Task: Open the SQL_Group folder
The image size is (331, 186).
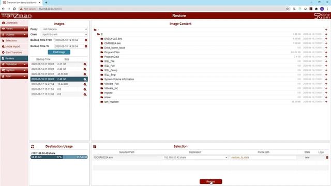Action: point(111,70)
